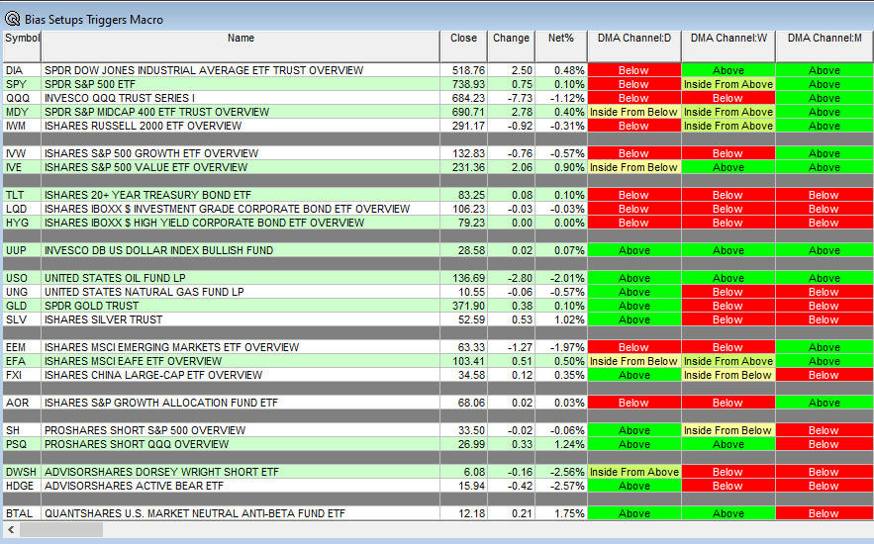The height and width of the screenshot is (544, 874).
Task: Sort by the Close column header
Action: pyautogui.click(x=463, y=46)
